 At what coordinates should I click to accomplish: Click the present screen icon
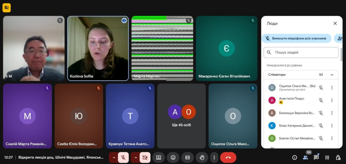coord(159,157)
